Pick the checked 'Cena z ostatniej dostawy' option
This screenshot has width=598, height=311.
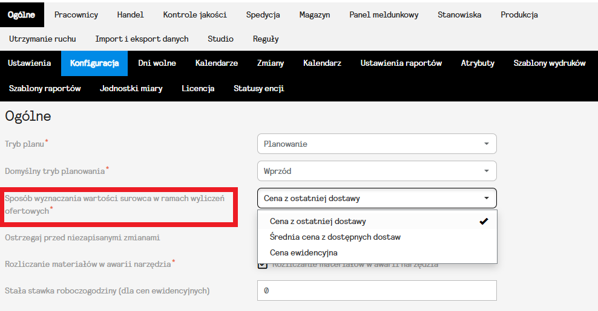pyautogui.click(x=318, y=221)
